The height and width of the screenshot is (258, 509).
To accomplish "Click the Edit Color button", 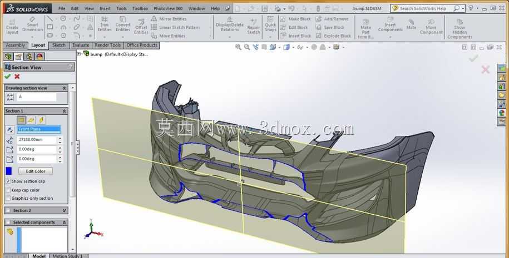I will (x=36, y=171).
